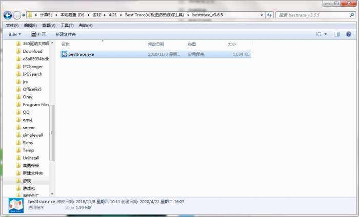Click 本地磁盘 (D:) in the breadcrumb
The width and height of the screenshot is (359, 217).
(72, 15)
